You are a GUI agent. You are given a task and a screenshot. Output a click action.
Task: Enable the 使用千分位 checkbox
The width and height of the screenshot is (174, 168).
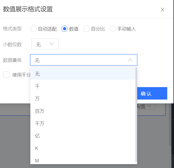click(x=6, y=75)
